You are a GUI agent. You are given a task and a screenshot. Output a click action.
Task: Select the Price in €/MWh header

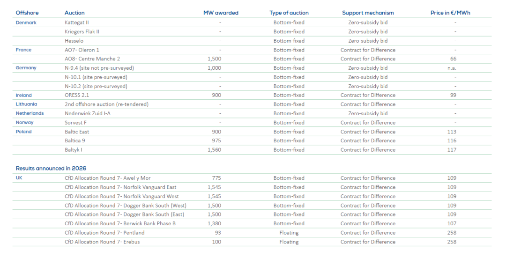pyautogui.click(x=450, y=13)
